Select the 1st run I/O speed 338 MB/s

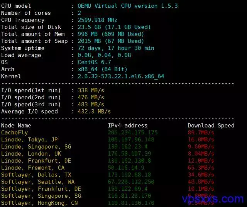click(91, 90)
